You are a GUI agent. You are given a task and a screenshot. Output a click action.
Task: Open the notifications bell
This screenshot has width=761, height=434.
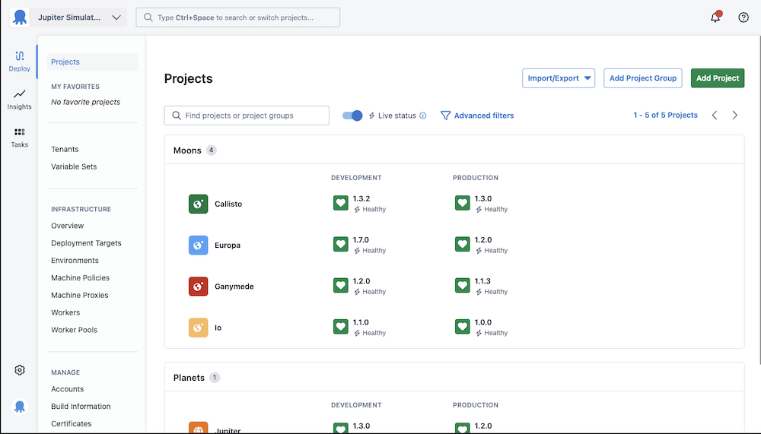pos(715,17)
